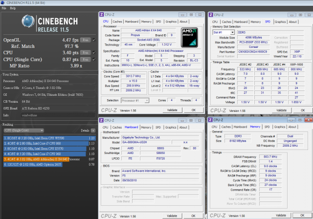Screen dimensions: 313x219
Task: Click OK in the Memory window
Action: [302, 215]
